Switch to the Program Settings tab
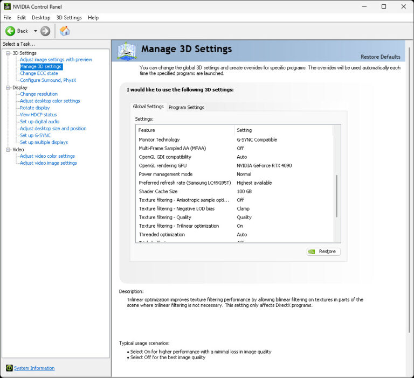The height and width of the screenshot is (378, 414). 186,107
